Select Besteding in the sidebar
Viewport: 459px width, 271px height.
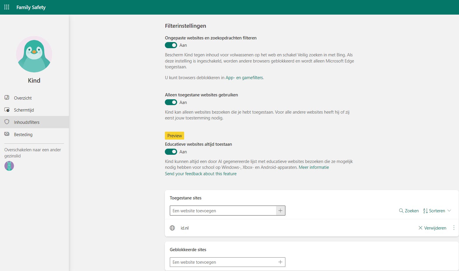point(23,135)
